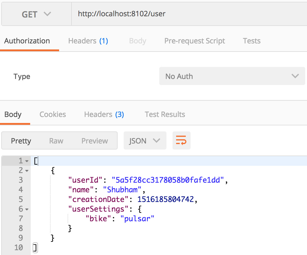Image resolution: width=307 pixels, height=255 pixels.
Task: Select the Raw response view
Action: pyautogui.click(x=56, y=140)
